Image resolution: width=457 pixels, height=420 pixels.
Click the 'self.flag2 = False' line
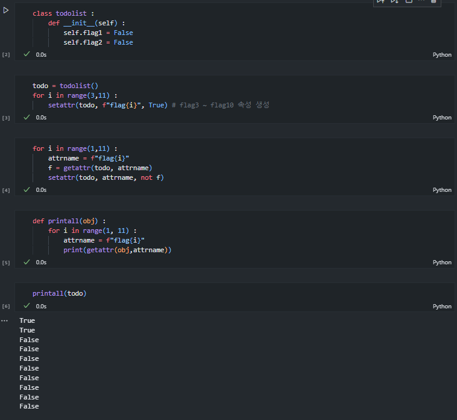click(98, 42)
